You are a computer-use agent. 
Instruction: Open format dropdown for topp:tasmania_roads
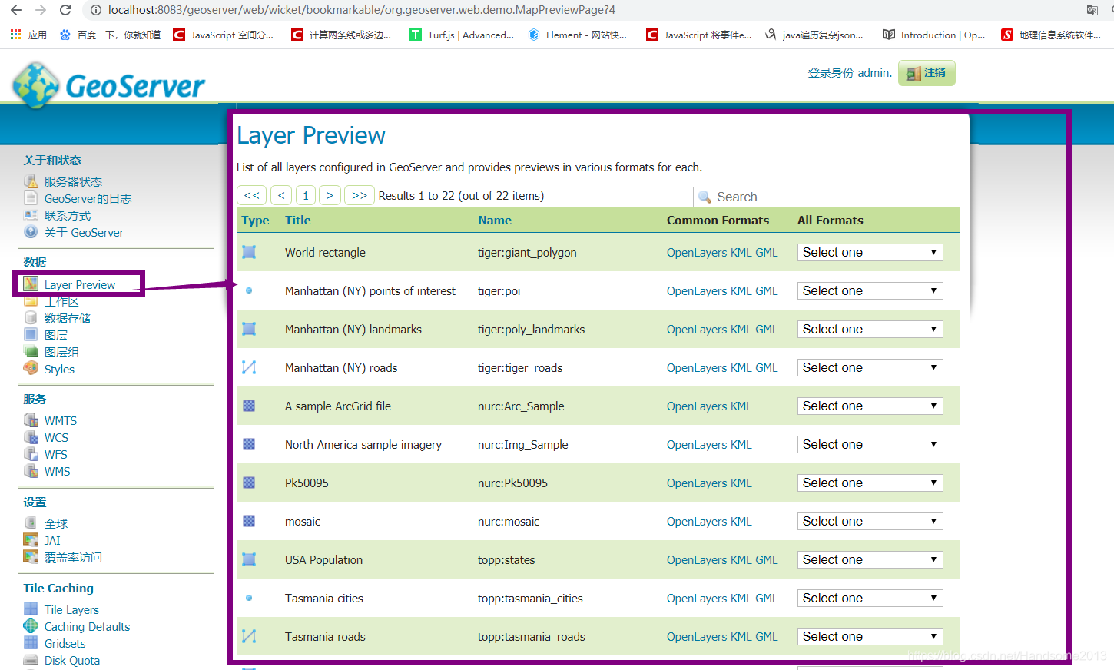coord(870,636)
